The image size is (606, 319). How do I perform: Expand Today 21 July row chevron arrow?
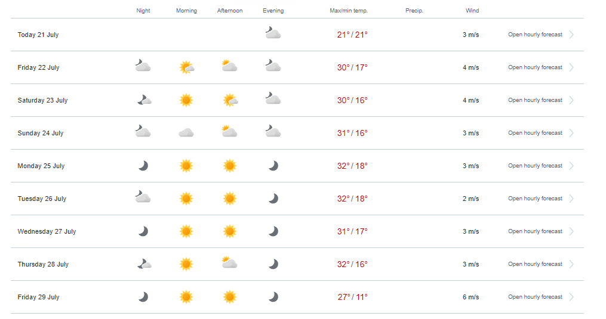571,35
